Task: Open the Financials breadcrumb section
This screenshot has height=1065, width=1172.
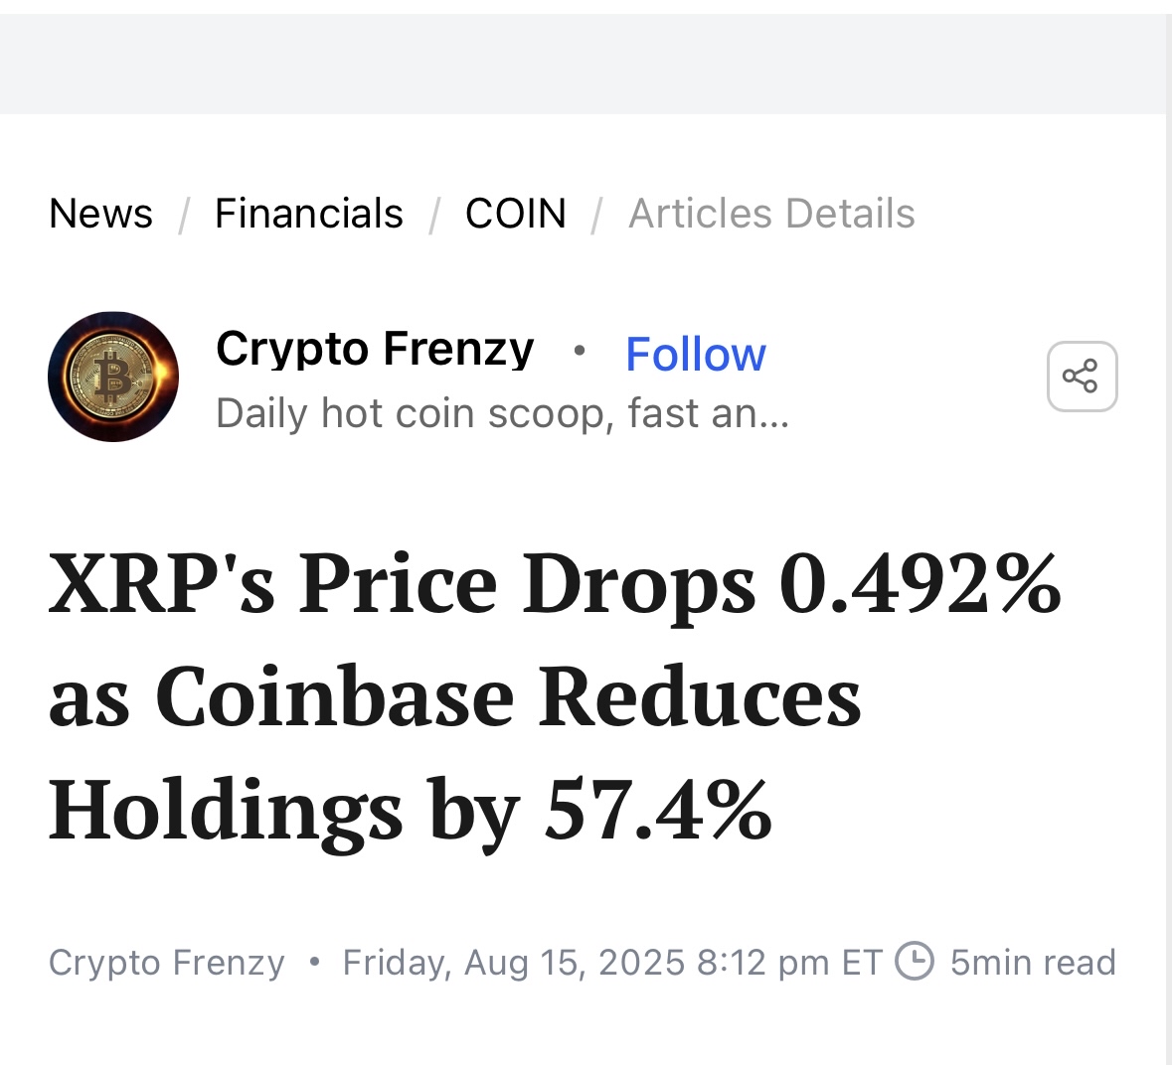Action: [x=309, y=214]
